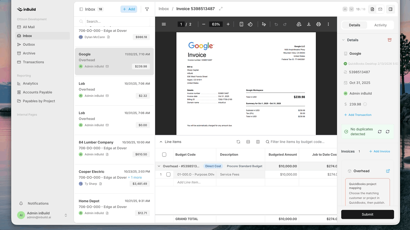The width and height of the screenshot is (410, 230).
Task: Zoom out of the PDF
Action: point(204,24)
